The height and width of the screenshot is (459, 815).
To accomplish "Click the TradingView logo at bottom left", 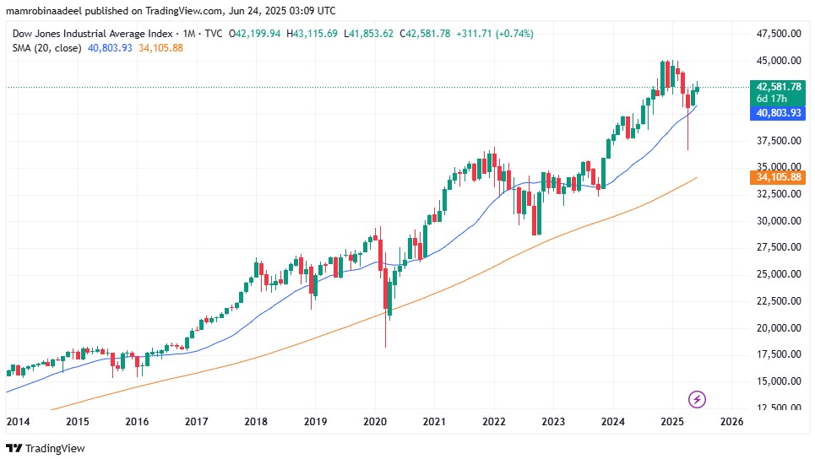I will pyautogui.click(x=46, y=448).
